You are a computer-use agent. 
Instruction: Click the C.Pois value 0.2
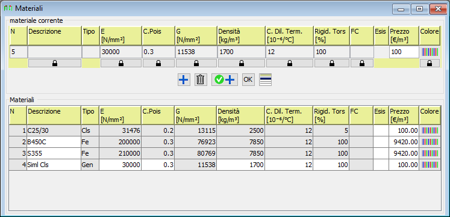tap(158, 131)
